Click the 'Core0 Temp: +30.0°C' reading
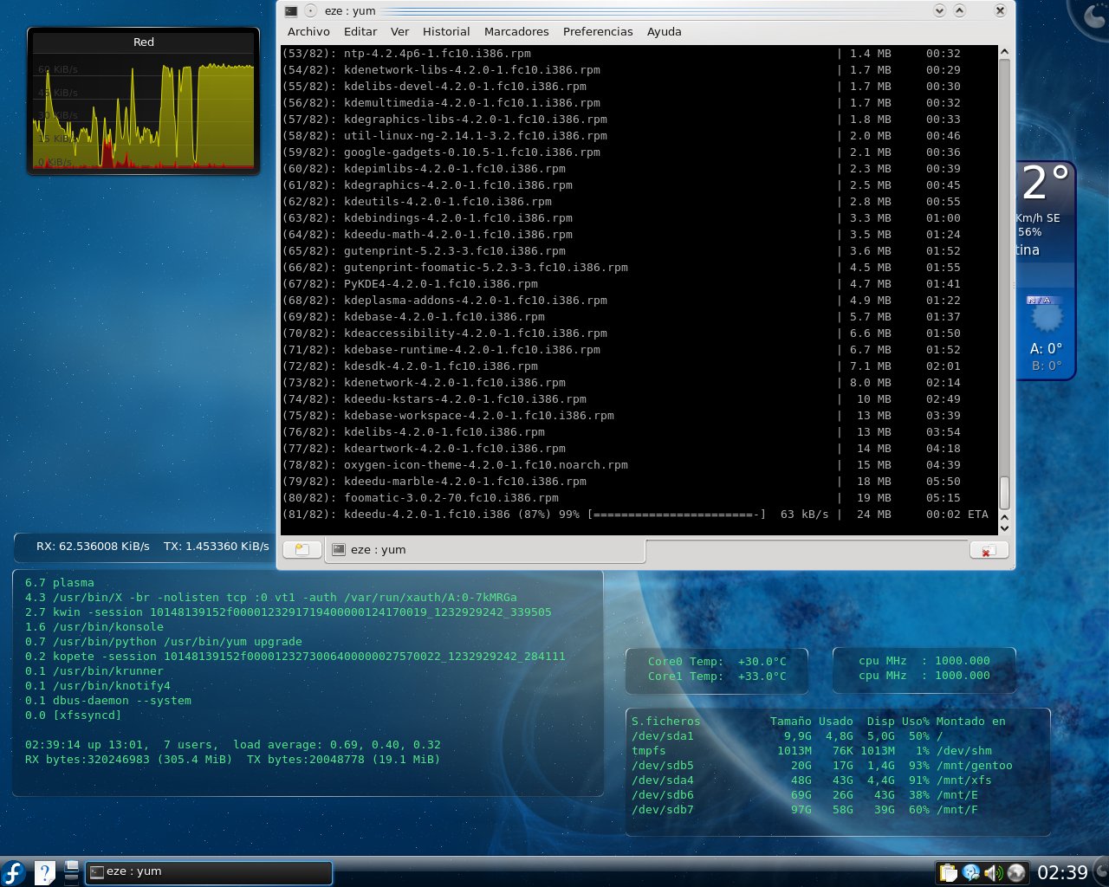This screenshot has height=887, width=1109. (717, 662)
